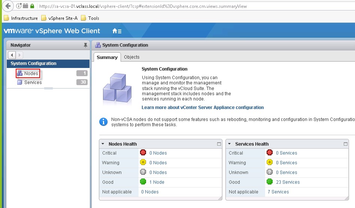Click the site information icon in address bar
This screenshot has height=208, width=355.
[x=19, y=6]
